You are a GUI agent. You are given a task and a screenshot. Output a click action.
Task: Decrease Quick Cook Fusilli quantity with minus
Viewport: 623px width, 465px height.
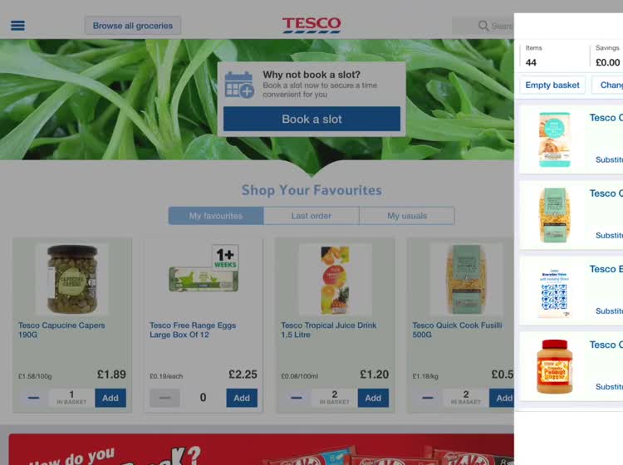point(428,398)
